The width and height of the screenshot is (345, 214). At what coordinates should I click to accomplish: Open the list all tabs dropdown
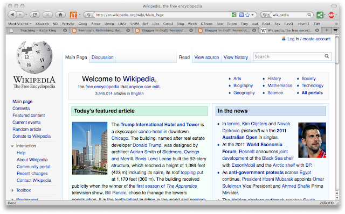[335, 30]
